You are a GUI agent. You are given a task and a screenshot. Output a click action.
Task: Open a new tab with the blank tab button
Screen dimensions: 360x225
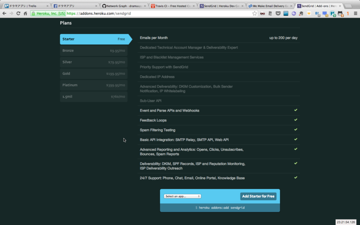point(348,6)
